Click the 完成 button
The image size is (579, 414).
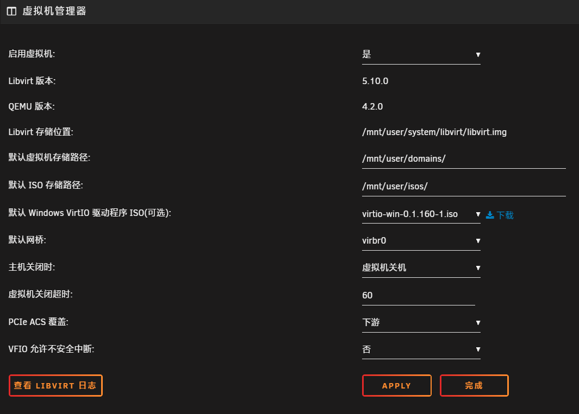[x=474, y=386]
